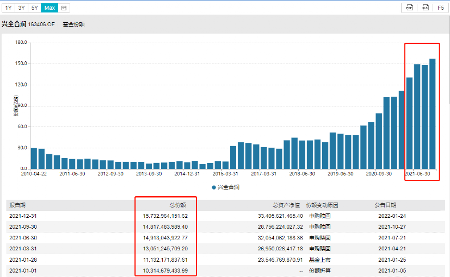Sort by 报告期 column header
The height and width of the screenshot is (277, 450).
[x=17, y=205]
